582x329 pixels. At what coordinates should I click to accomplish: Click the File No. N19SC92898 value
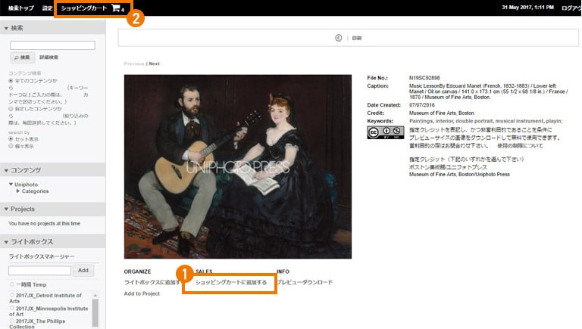(x=424, y=78)
